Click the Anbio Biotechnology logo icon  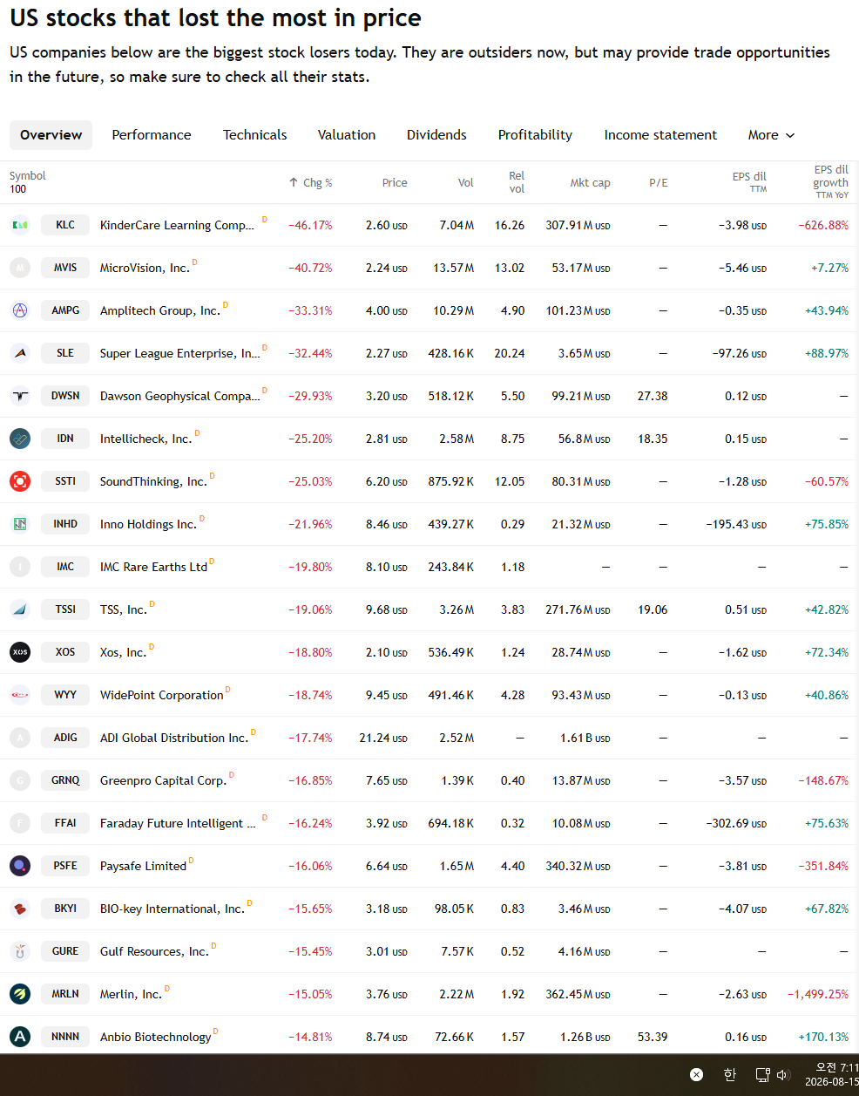(x=20, y=1037)
